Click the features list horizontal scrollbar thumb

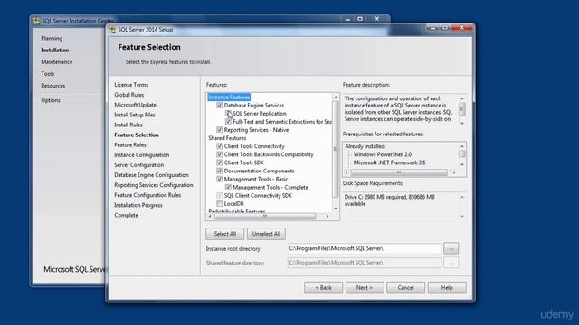tap(264, 217)
